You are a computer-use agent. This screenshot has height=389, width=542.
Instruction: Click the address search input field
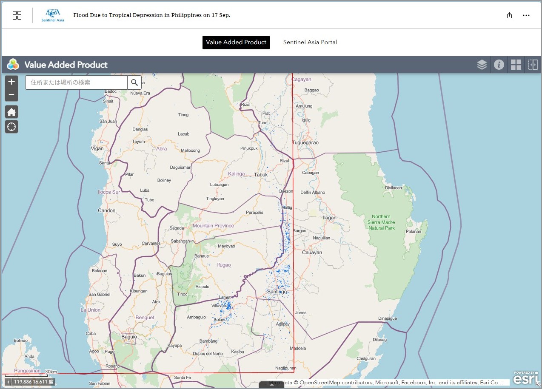point(77,82)
